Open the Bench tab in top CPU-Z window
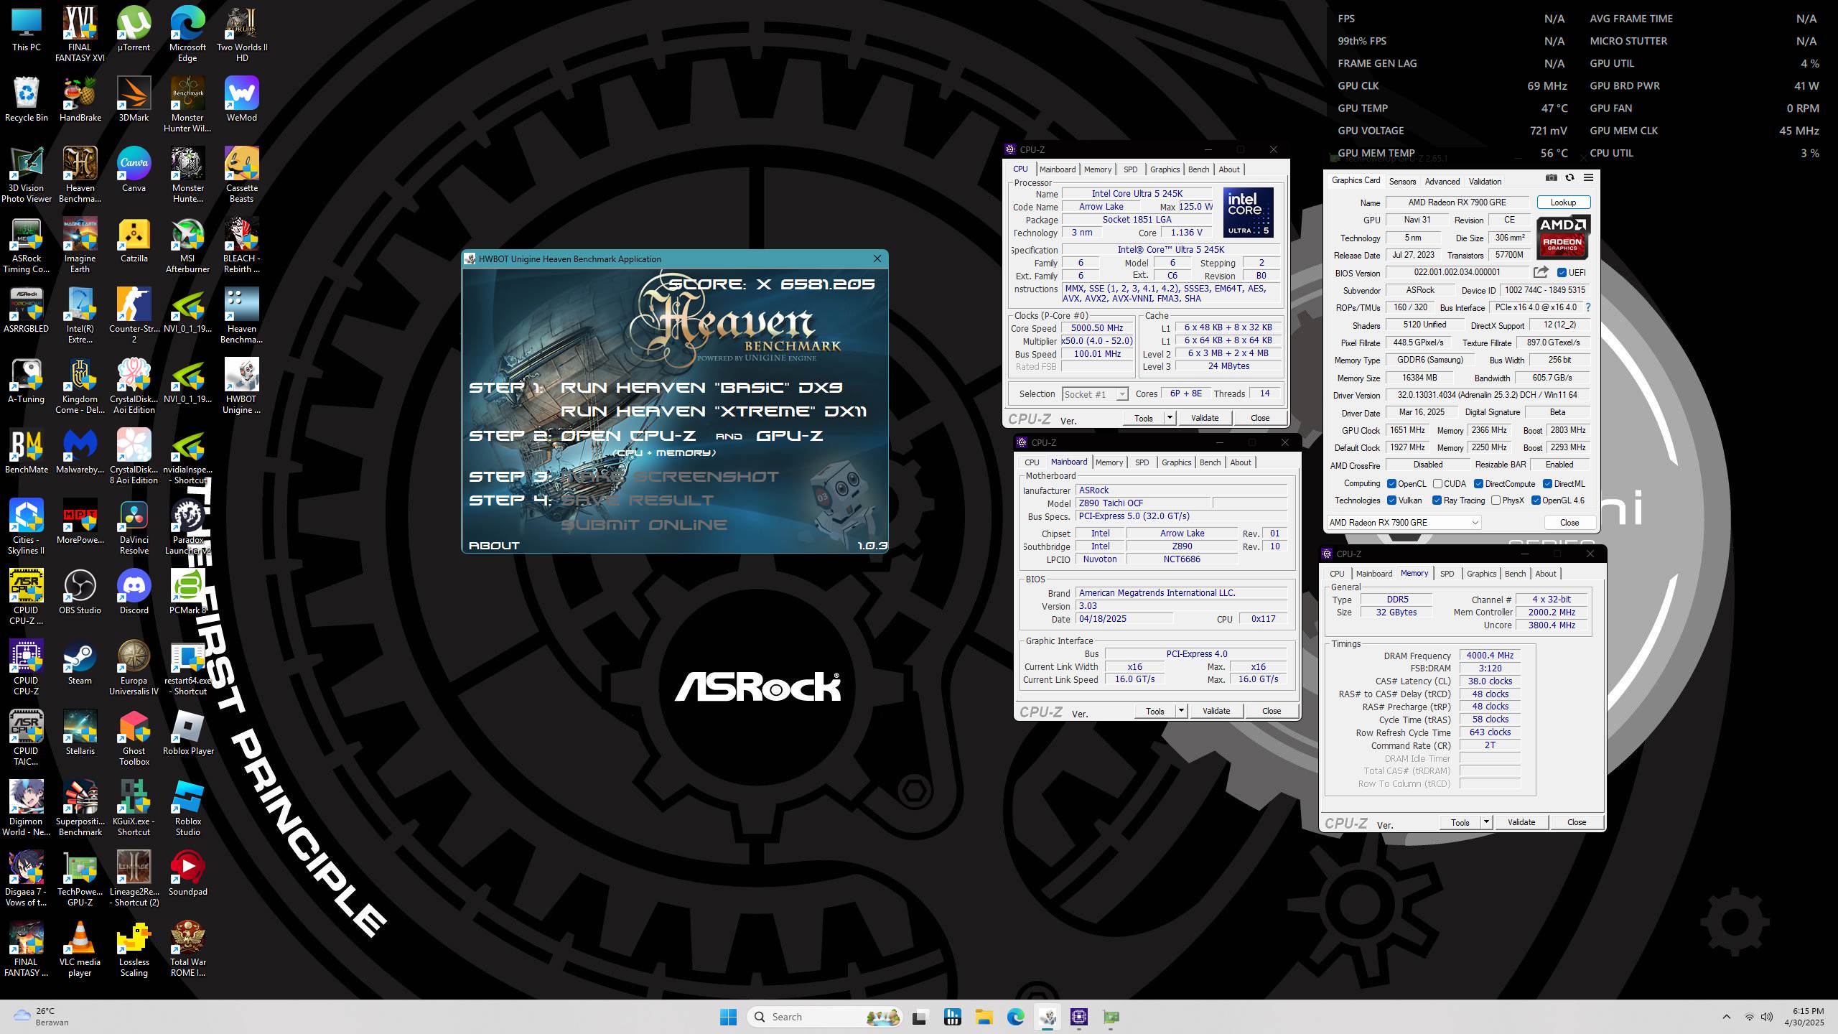The height and width of the screenshot is (1034, 1838). point(1198,169)
